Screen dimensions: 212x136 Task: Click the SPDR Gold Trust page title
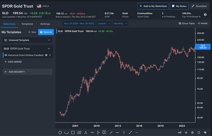click(18, 6)
